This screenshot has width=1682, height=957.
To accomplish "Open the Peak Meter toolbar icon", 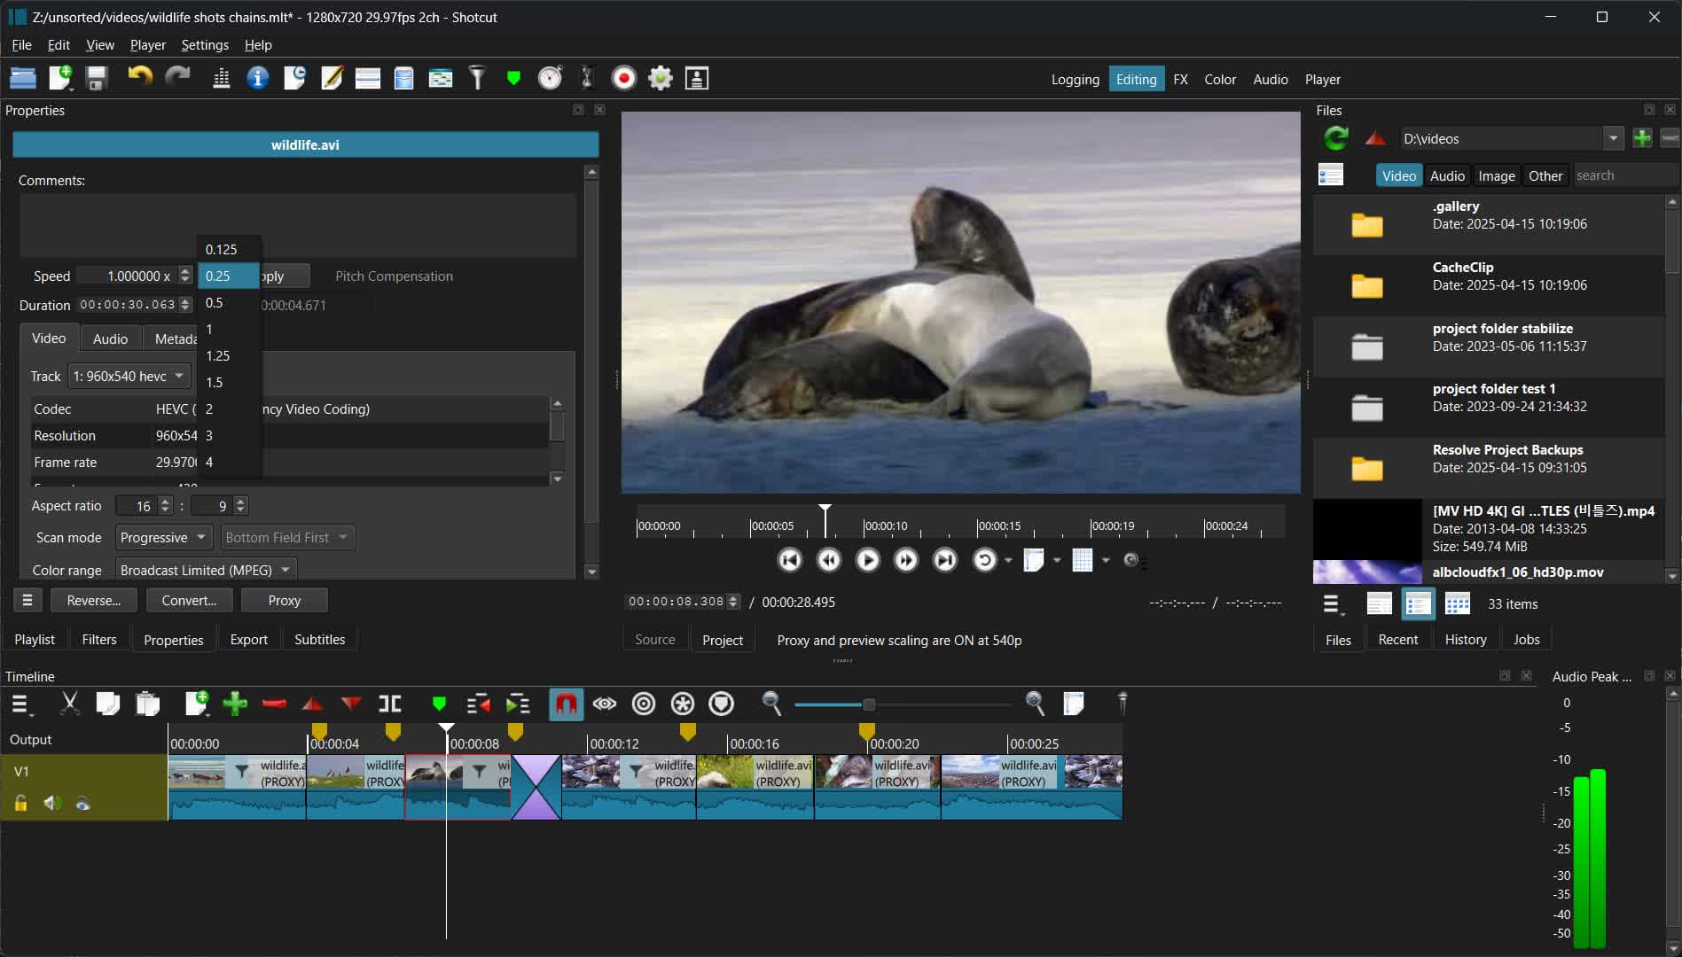I will tap(222, 79).
